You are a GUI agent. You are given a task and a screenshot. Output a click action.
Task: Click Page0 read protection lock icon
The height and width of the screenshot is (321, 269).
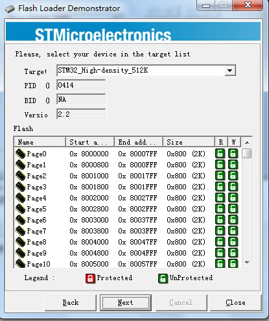click(220, 154)
